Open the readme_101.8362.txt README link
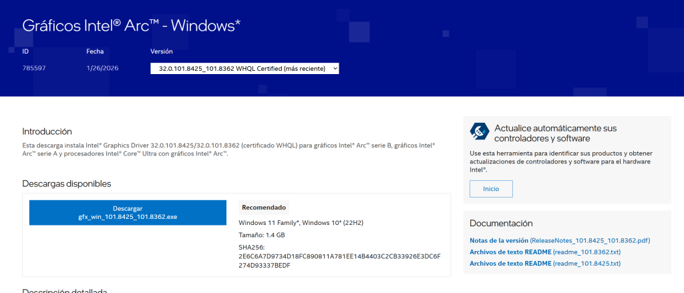The width and height of the screenshot is (684, 293). [x=545, y=252]
